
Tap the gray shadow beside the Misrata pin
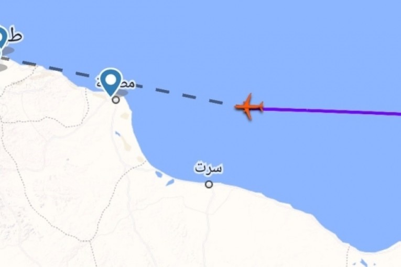122,93
